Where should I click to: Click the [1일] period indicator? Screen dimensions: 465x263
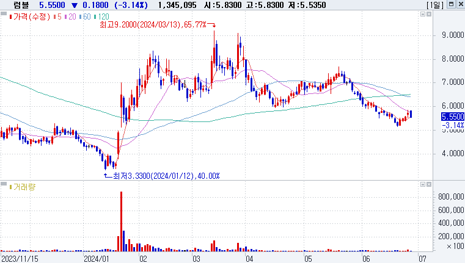coord(434,5)
